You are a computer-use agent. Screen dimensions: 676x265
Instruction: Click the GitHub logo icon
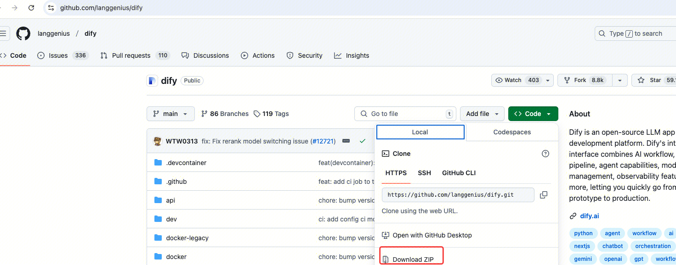click(23, 33)
